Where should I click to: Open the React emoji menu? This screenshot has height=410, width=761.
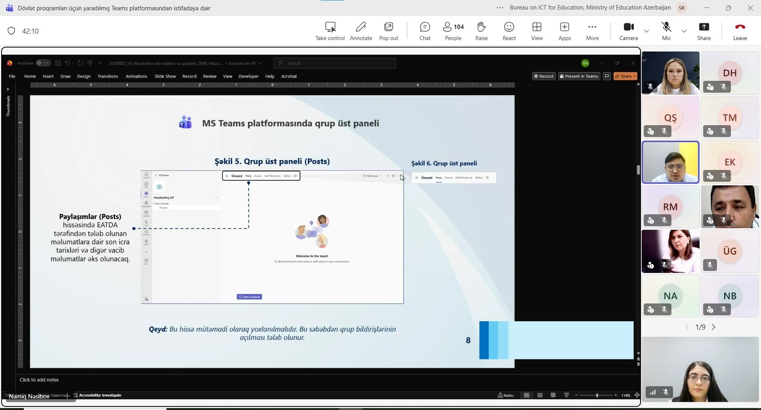pos(509,31)
